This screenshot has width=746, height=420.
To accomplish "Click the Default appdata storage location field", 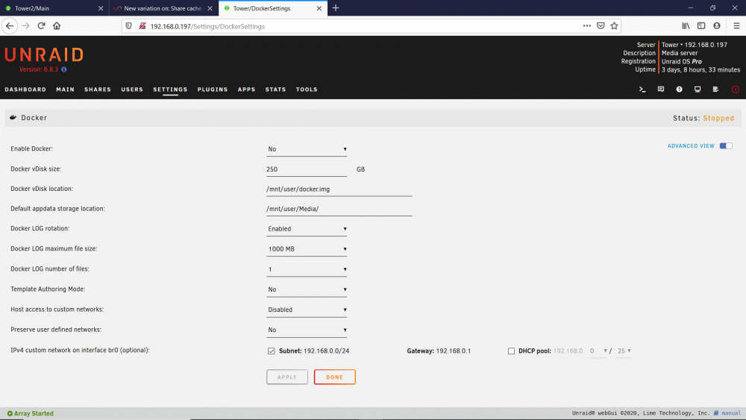I will point(339,210).
